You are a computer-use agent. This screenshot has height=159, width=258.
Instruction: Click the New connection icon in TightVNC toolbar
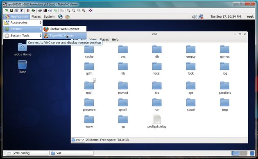[x=7, y=11]
